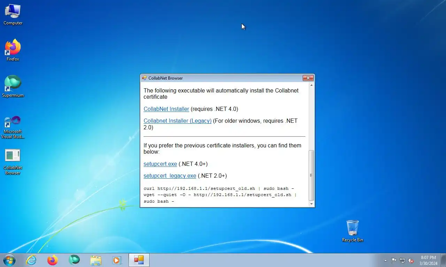
Task: Click the scrollbar down arrow
Action: (311, 204)
